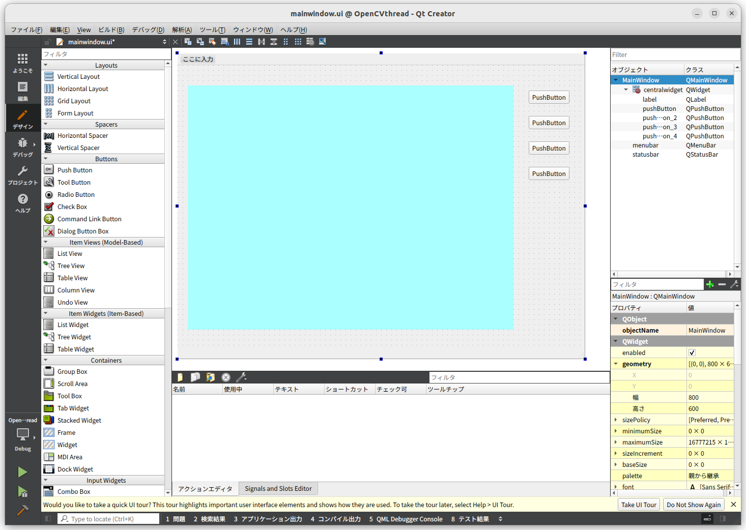Click the Lay Out Horizontally toolbar icon
This screenshot has width=746, height=530.
pyautogui.click(x=237, y=41)
